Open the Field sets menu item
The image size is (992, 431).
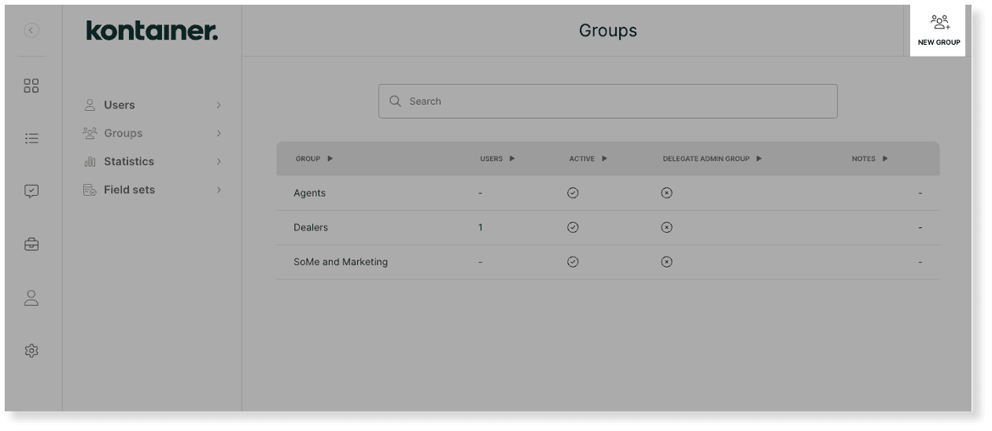[152, 190]
